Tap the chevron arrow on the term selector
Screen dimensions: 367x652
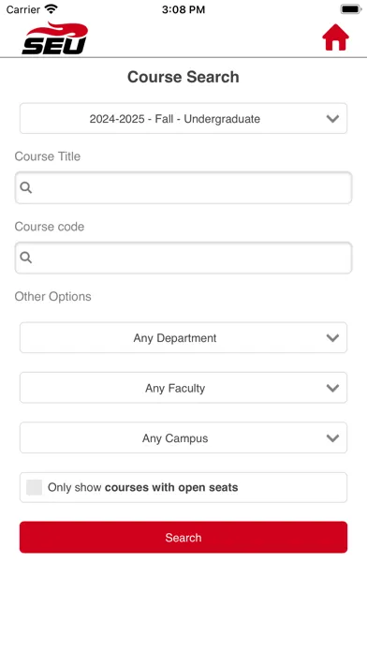tap(332, 119)
